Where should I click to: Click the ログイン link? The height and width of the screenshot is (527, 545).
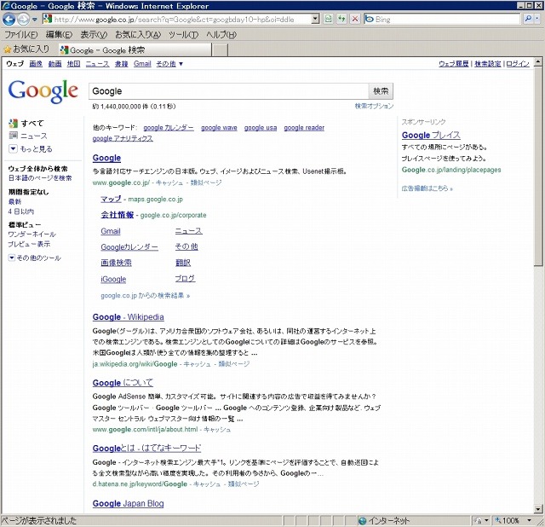[518, 64]
